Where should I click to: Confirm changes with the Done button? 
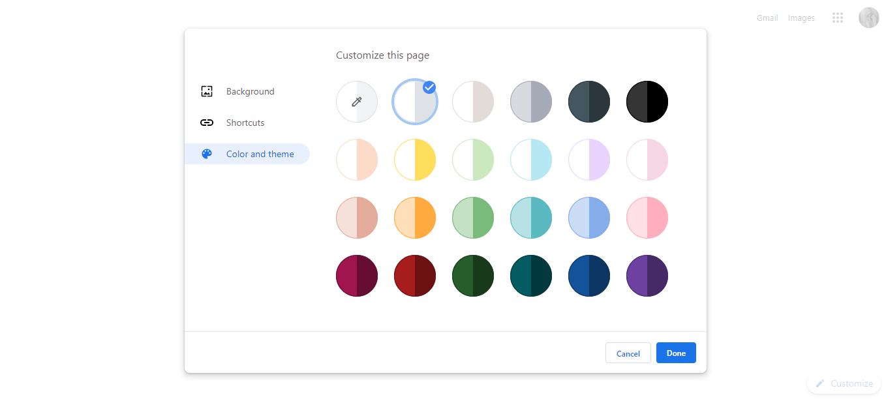click(x=676, y=353)
